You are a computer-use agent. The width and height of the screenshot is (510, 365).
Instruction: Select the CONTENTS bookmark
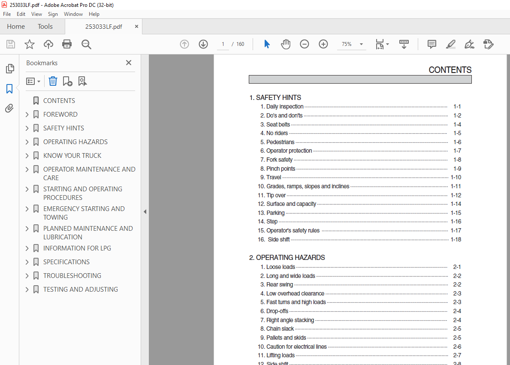[59, 101]
